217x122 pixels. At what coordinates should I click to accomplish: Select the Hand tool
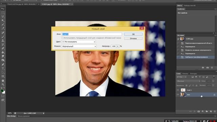coord(3,81)
